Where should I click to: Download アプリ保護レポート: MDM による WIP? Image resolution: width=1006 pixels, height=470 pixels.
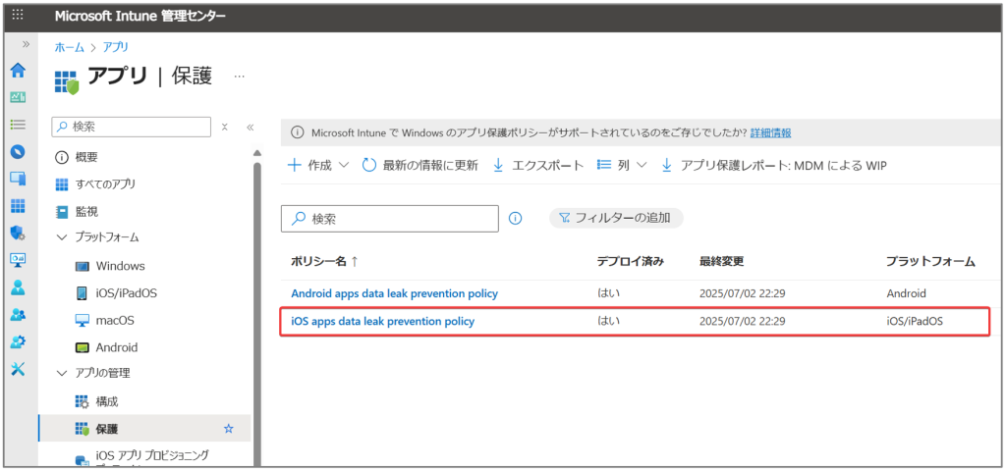click(774, 166)
